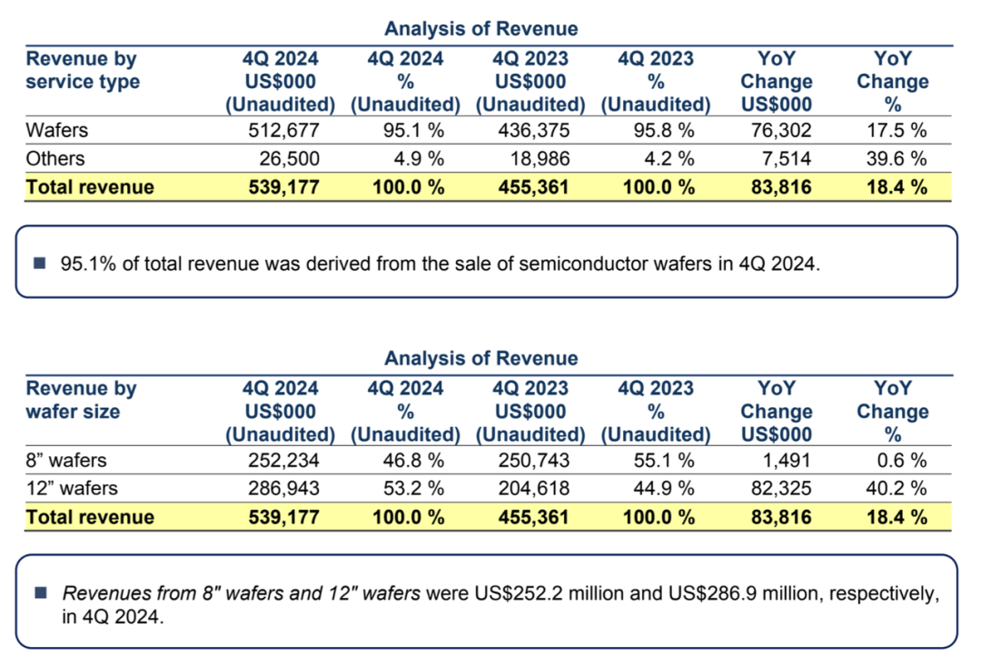
Task: Click Total revenue label in service type table
Action: pyautogui.click(x=90, y=187)
